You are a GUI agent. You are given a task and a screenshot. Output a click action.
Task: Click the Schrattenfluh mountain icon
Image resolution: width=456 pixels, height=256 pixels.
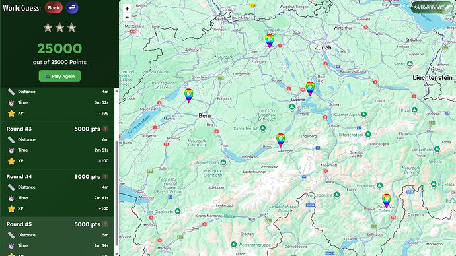pos(262,128)
